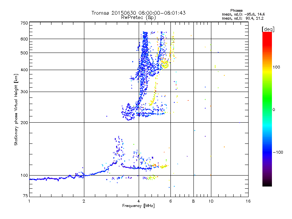This screenshot has width=292, height=219.
Task: Click the y-axis label '400'
Action: click(24, 70)
